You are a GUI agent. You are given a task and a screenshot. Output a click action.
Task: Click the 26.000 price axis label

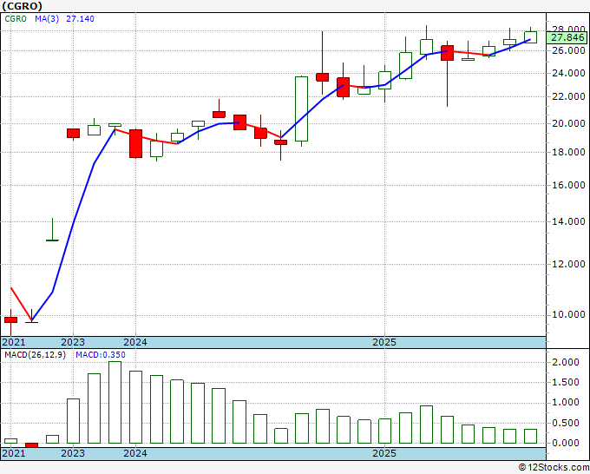568,51
